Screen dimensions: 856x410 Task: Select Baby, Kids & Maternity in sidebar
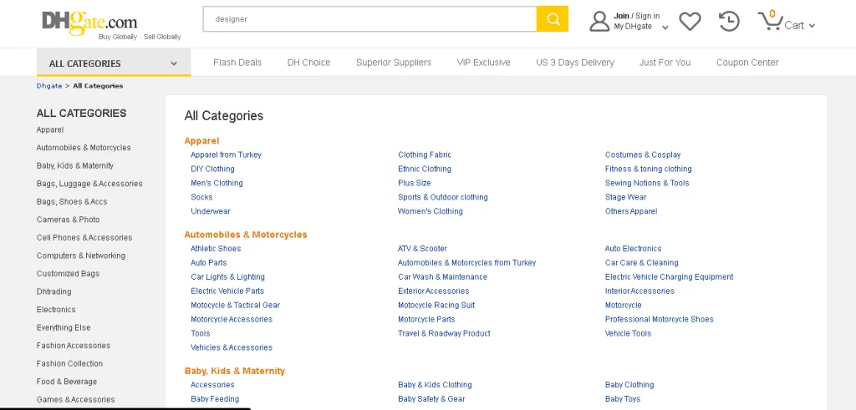[x=74, y=165]
